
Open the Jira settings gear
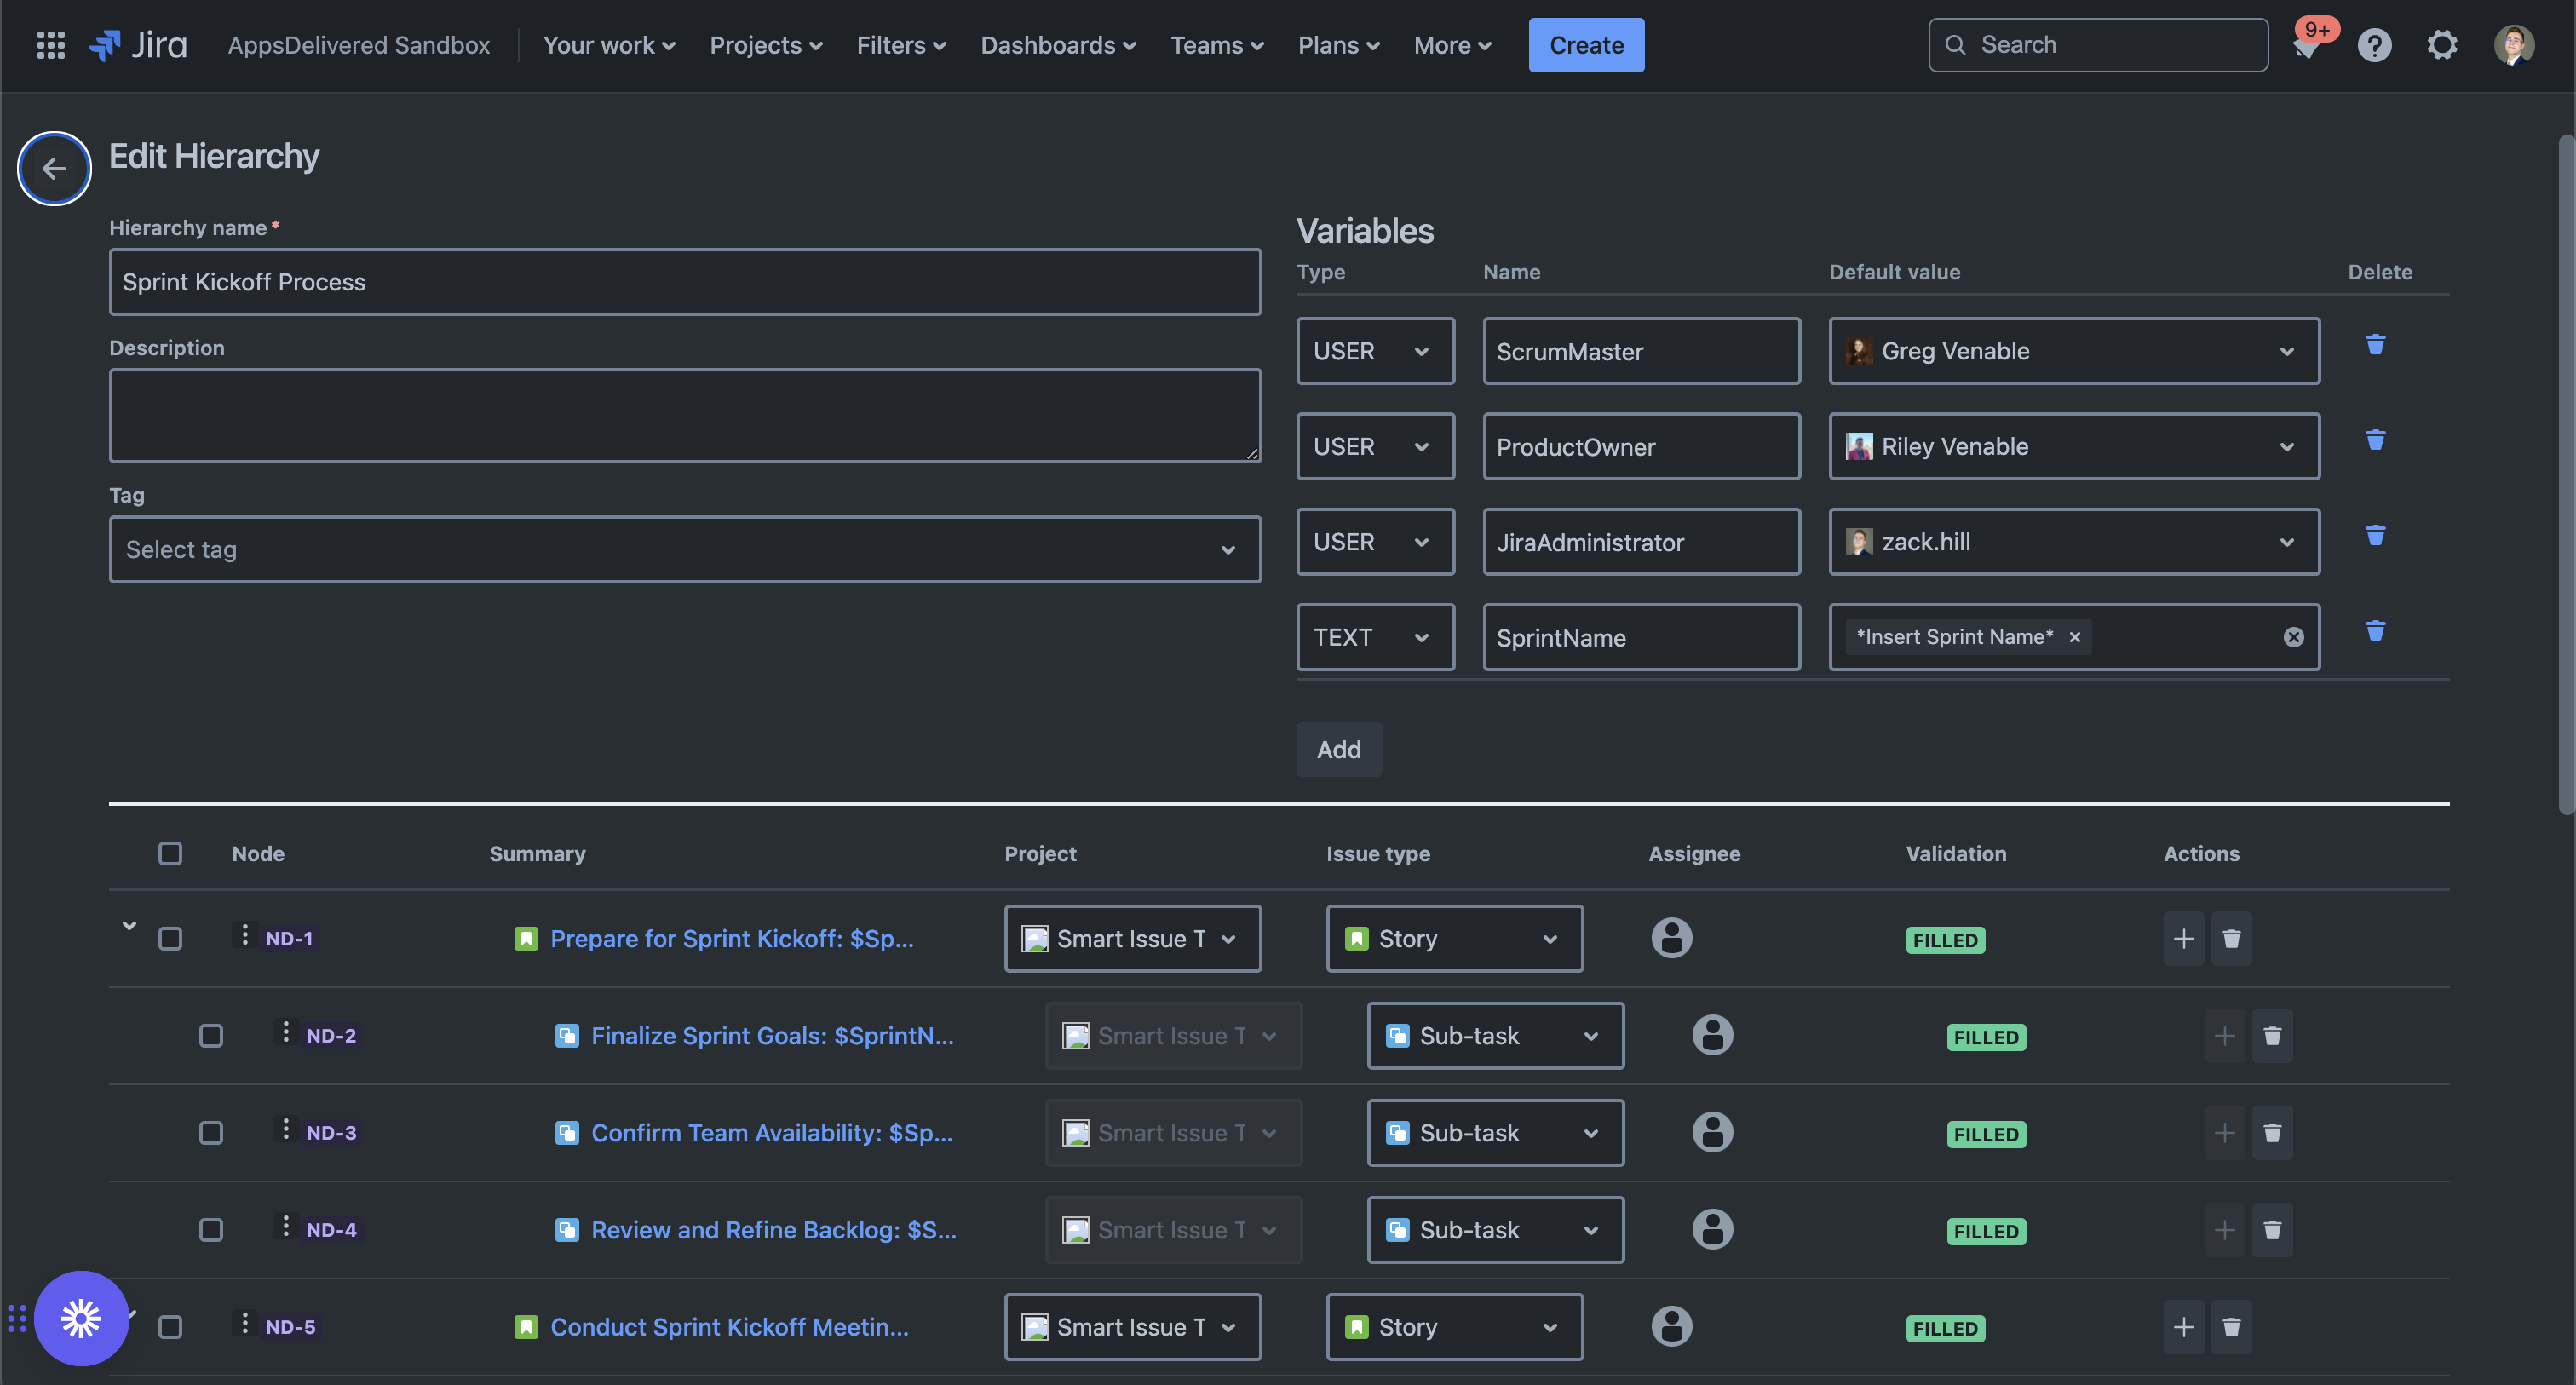[2442, 45]
